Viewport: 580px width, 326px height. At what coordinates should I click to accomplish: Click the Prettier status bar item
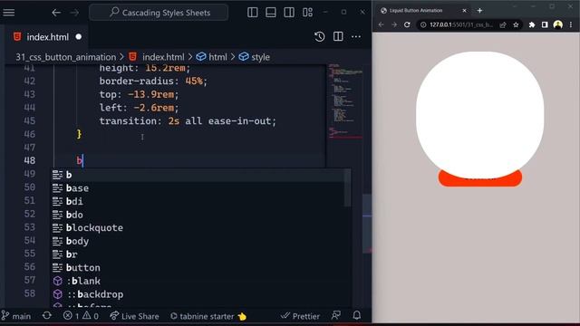(300, 316)
